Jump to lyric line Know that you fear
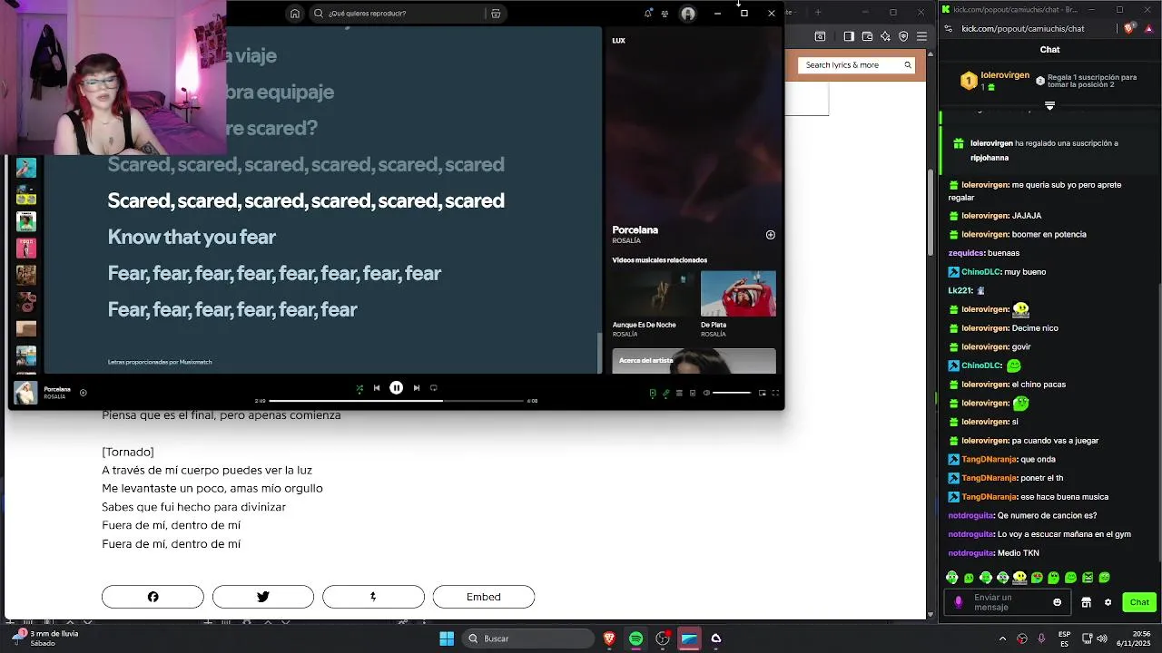The image size is (1162, 653). [192, 237]
